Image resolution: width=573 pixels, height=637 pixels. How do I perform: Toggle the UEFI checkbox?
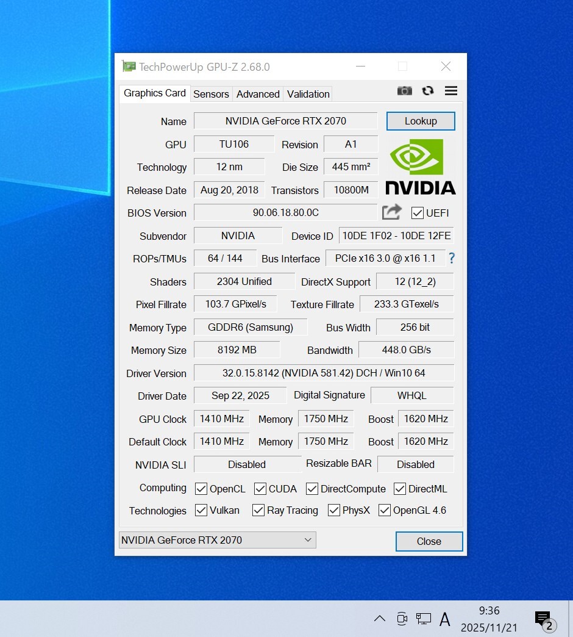418,213
